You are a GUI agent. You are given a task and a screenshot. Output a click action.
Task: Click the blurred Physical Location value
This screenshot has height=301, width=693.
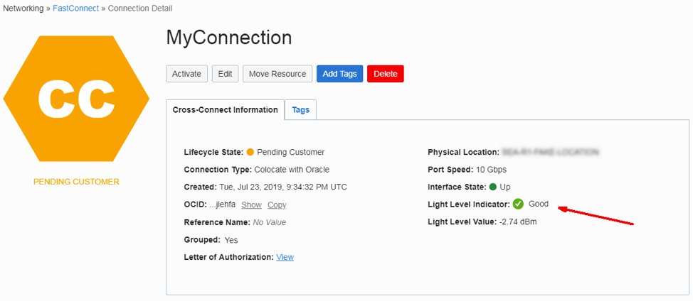point(549,153)
